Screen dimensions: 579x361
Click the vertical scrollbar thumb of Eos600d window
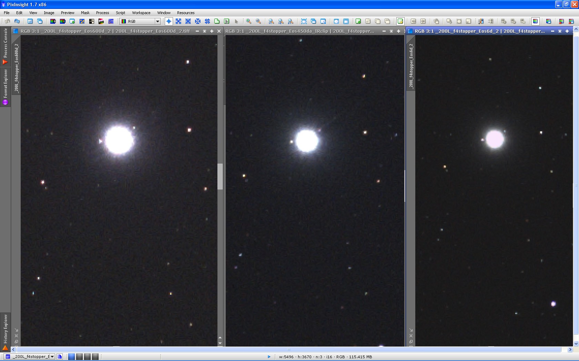(220, 176)
